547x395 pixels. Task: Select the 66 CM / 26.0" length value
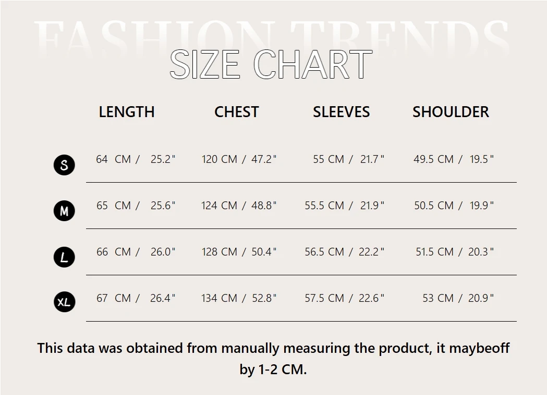point(136,252)
